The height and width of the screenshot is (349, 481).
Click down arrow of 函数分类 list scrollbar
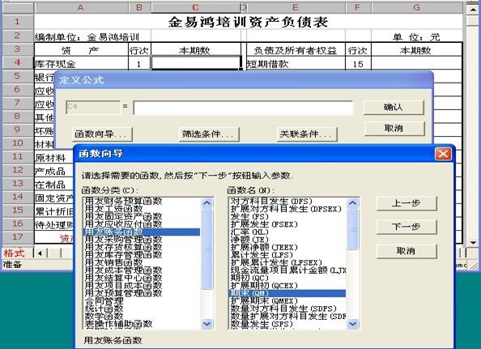point(207,324)
